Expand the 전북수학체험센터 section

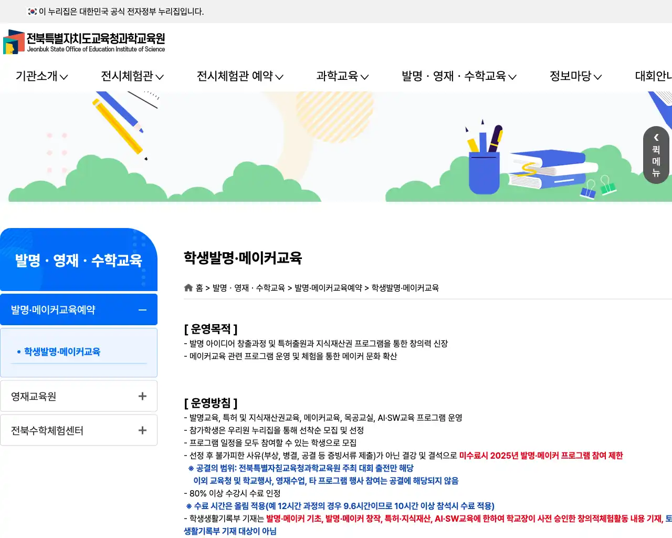coord(142,430)
